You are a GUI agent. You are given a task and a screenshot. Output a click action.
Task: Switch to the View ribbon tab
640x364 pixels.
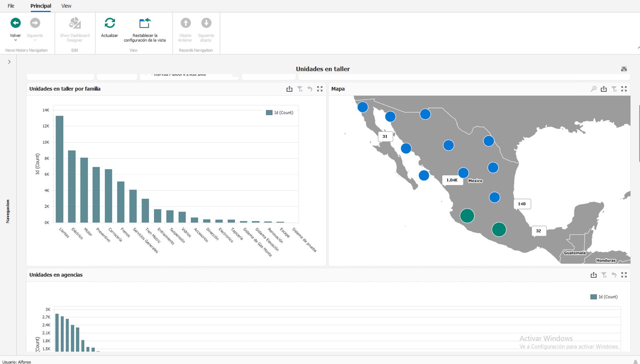[66, 6]
